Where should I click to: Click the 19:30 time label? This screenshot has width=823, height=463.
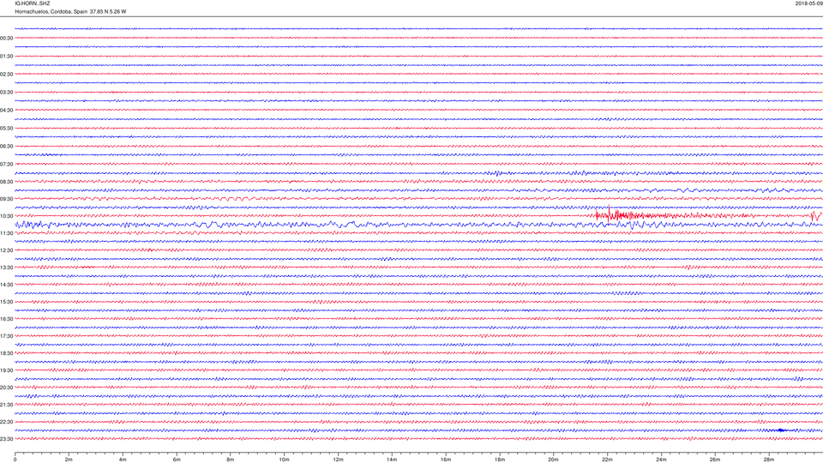6,370
